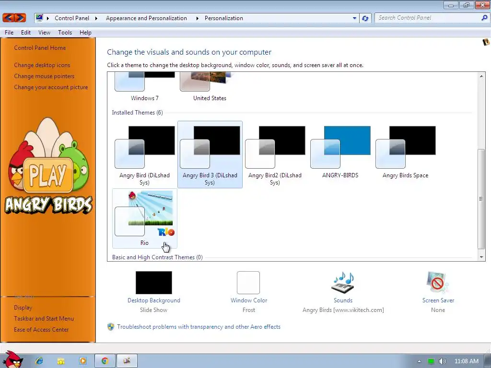Click the theme list scroll down arrow
The height and width of the screenshot is (368, 491).
click(481, 257)
